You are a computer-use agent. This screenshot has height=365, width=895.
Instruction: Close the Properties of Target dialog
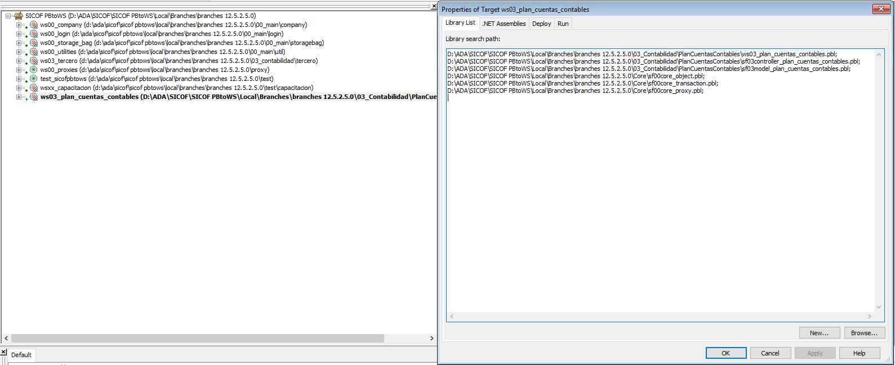point(880,8)
